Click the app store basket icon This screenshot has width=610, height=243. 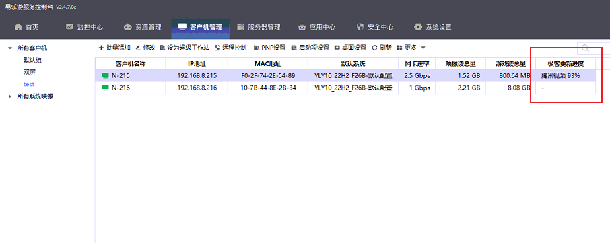[x=302, y=27]
